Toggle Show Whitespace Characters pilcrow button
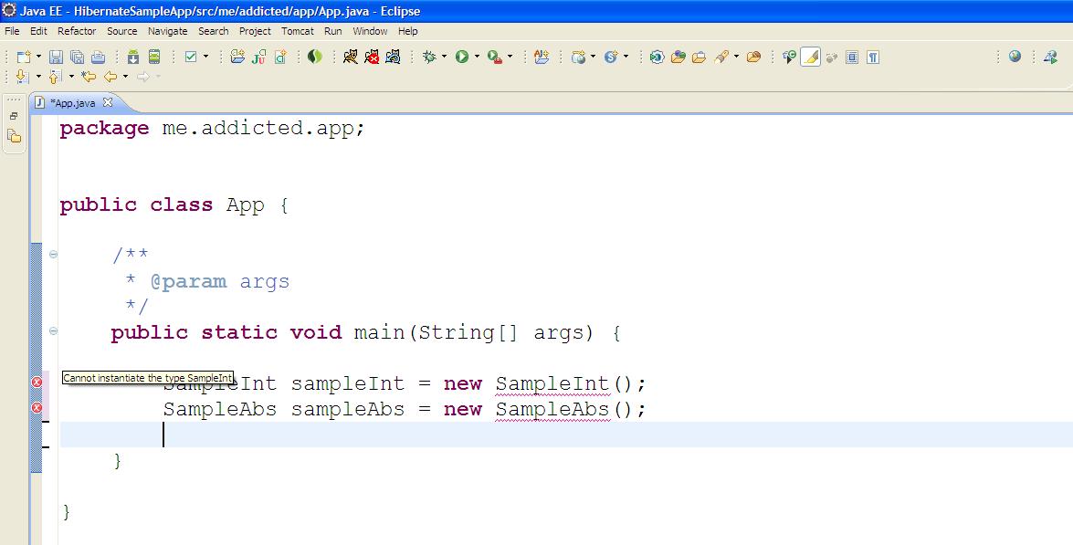 (872, 58)
